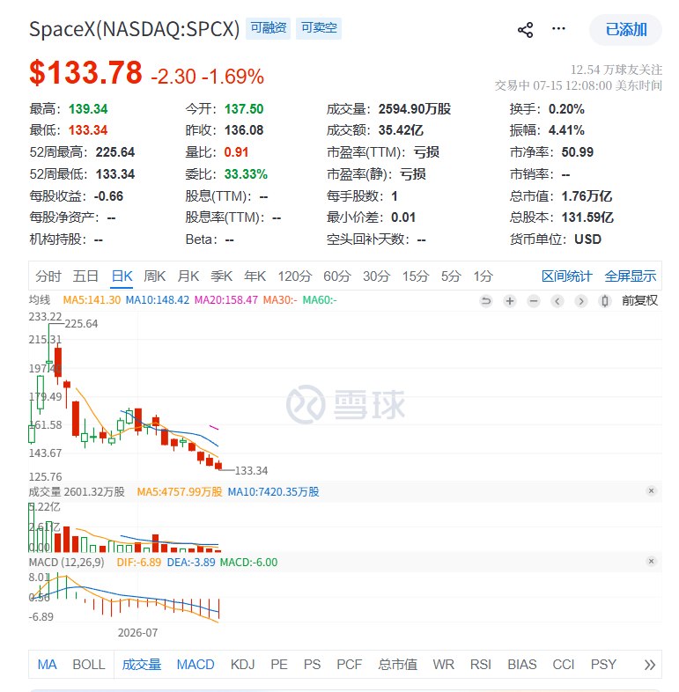Viewport: 679px width, 692px height.
Task: Toggle the RSI indicator
Action: (480, 664)
